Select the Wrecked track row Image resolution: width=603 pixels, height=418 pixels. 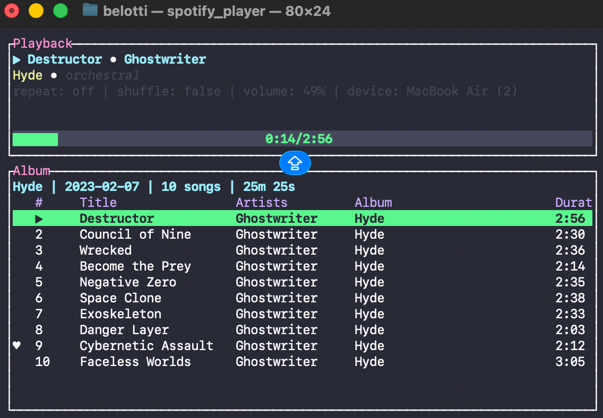(302, 250)
